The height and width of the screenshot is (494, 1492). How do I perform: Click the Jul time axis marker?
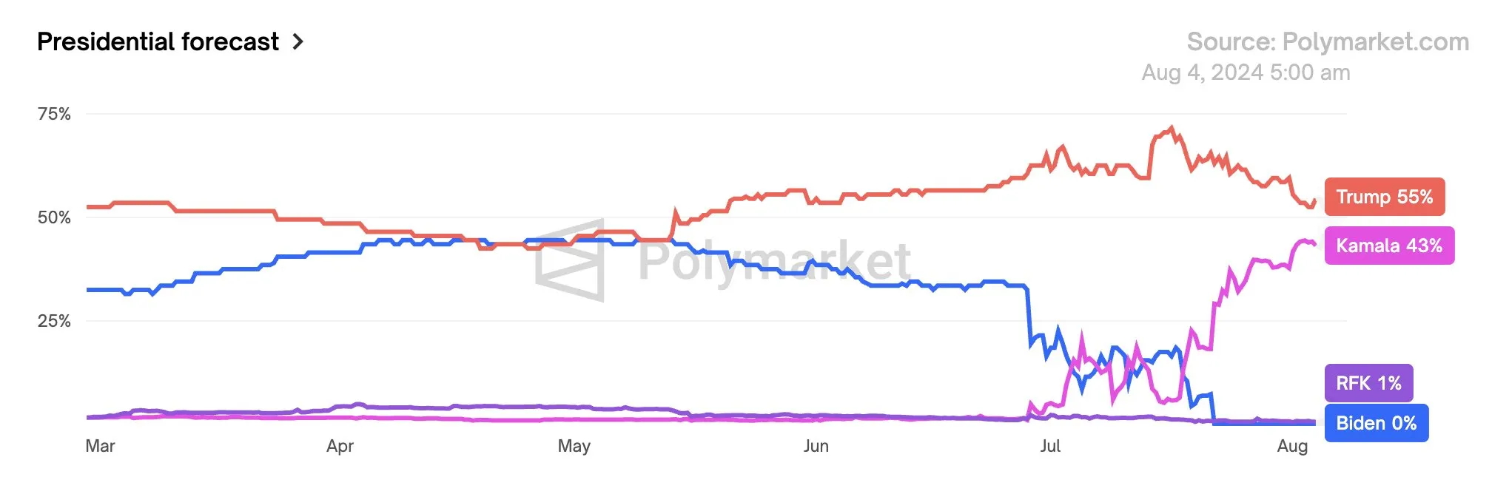(1049, 446)
